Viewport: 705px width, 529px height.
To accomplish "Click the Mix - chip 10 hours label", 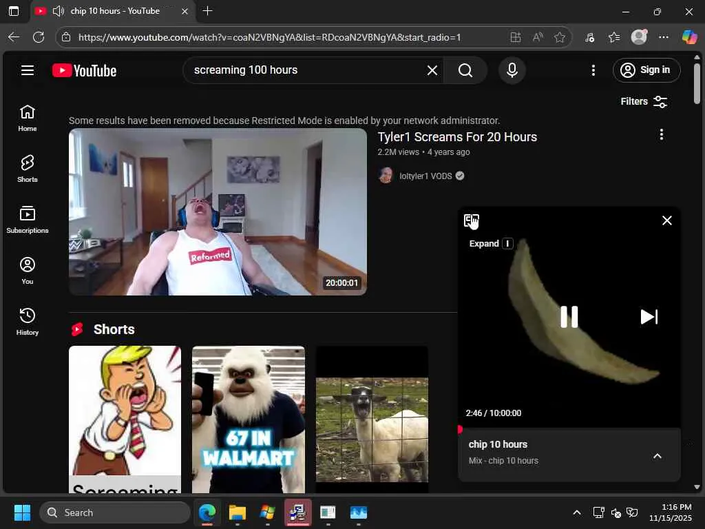I will (x=503, y=461).
